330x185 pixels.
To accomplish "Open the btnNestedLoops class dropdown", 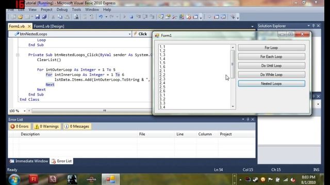I will [x=129, y=34].
